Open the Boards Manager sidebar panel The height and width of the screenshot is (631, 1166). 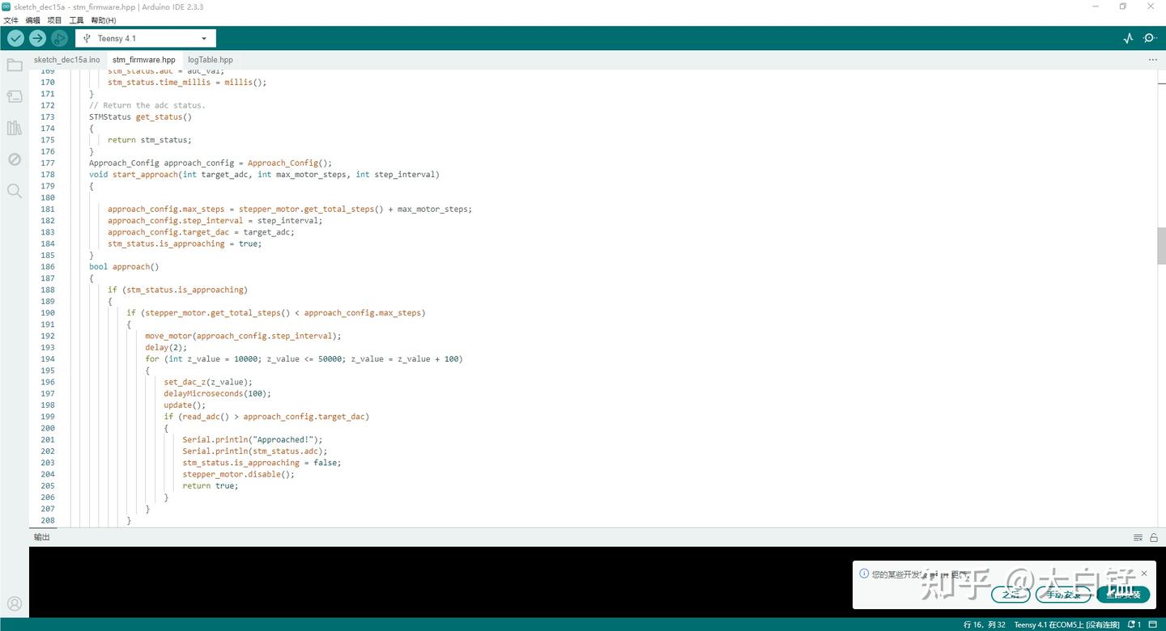[15, 96]
